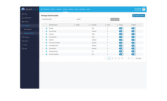The width and height of the screenshot is (167, 101).
Task: Expand the Earrings row plus sign
Action: click(x=42, y=28)
